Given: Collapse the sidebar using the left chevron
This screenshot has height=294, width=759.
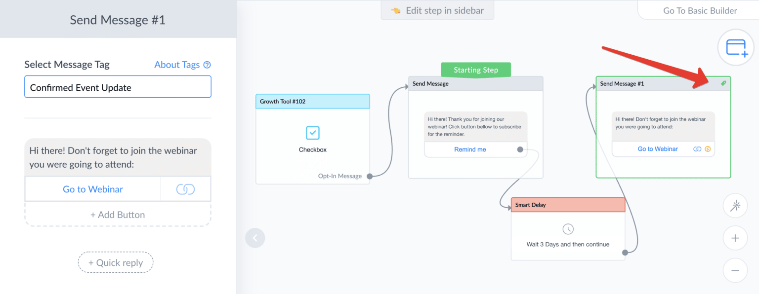Looking at the screenshot, I should pos(255,238).
